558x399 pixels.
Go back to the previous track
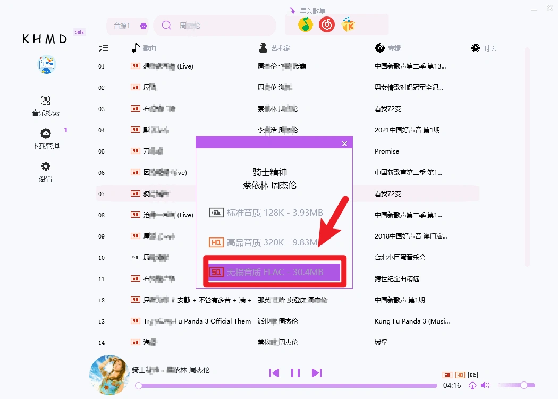(274, 373)
